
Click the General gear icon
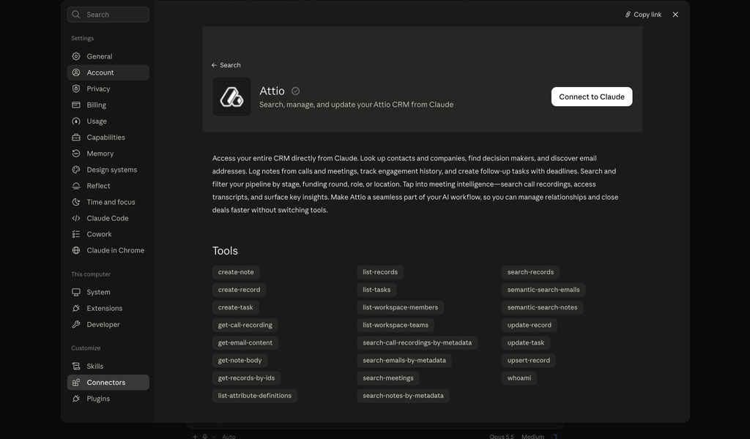(x=76, y=56)
